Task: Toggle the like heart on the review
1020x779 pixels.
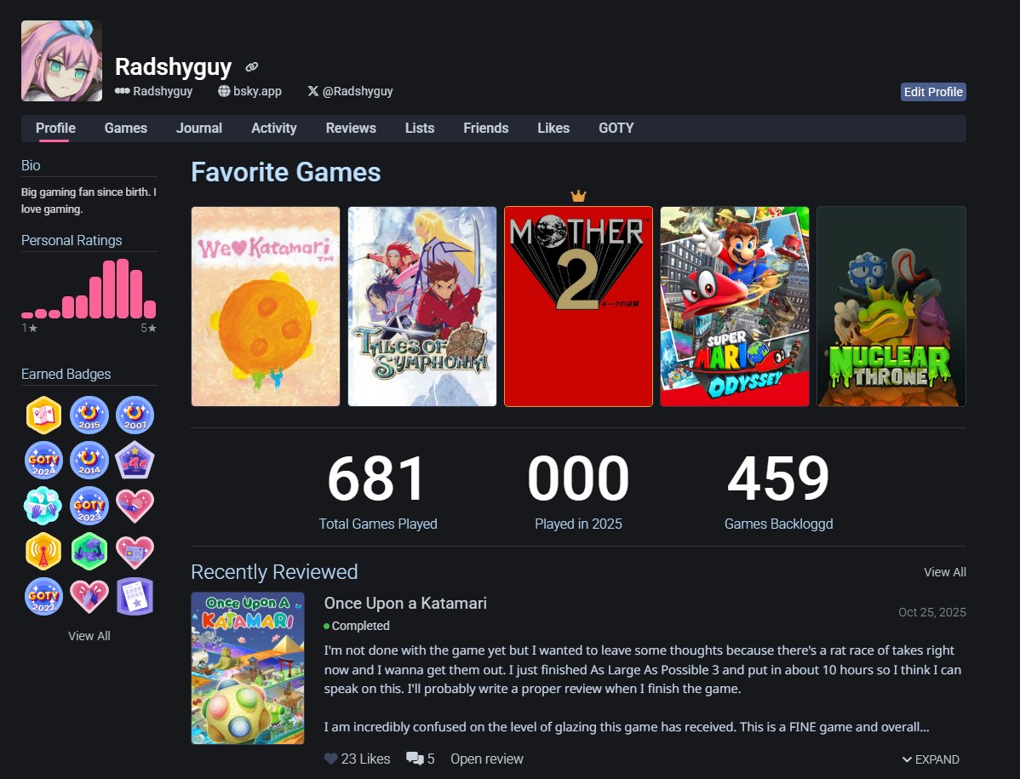Action: pyautogui.click(x=331, y=758)
